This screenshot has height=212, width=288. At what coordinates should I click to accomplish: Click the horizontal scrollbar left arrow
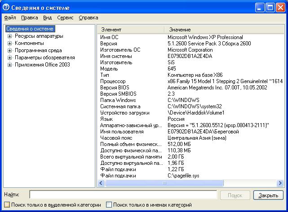pyautogui.click(x=101, y=183)
